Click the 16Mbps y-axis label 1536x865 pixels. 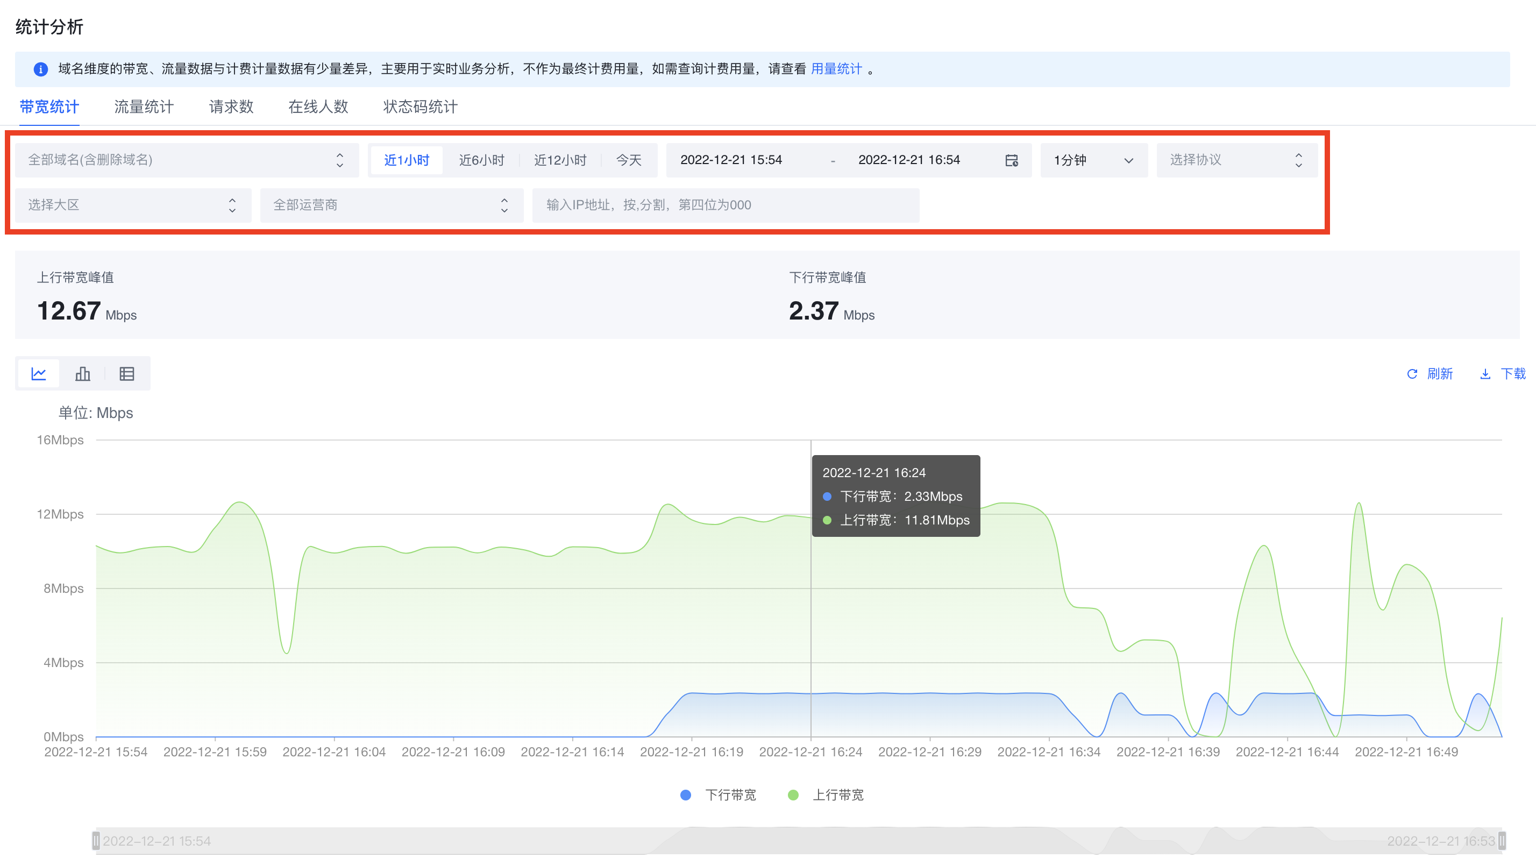[60, 440]
